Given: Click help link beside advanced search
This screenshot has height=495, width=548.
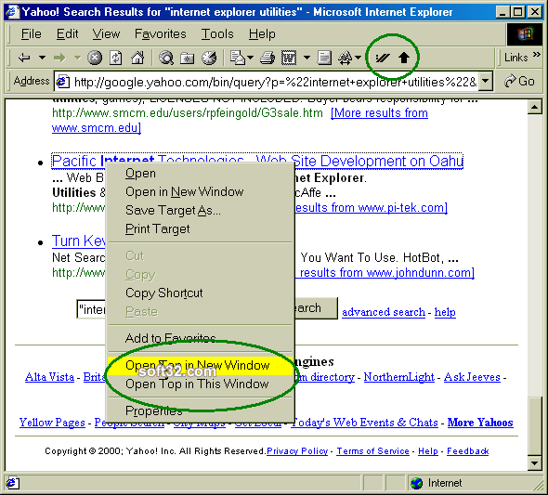Looking at the screenshot, I should [445, 312].
